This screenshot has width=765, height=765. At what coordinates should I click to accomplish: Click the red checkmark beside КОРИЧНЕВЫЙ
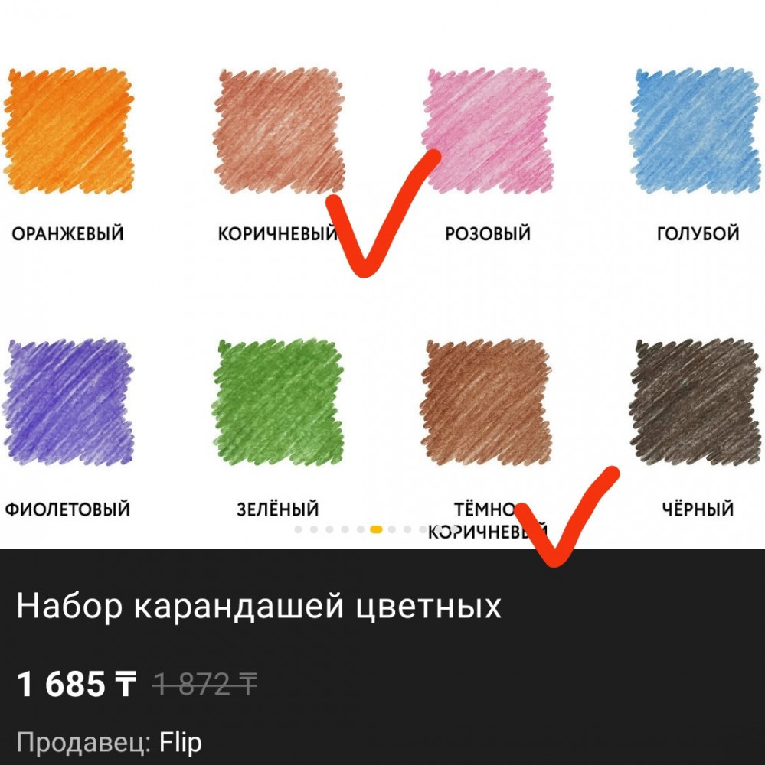point(381,215)
